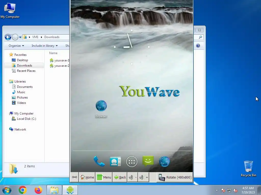Click VM1 in the address breadcrumb
Screen dimensions: 261x195
pos(35,37)
